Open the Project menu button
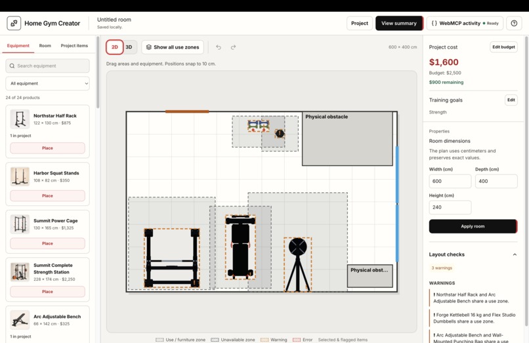Image resolution: width=529 pixels, height=343 pixels. pyautogui.click(x=360, y=23)
